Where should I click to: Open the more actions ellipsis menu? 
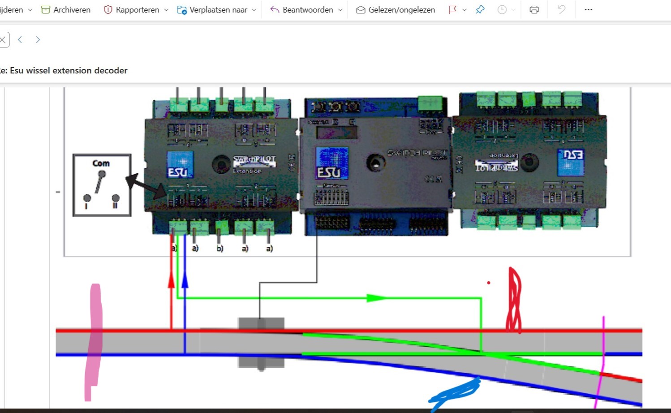pos(589,9)
